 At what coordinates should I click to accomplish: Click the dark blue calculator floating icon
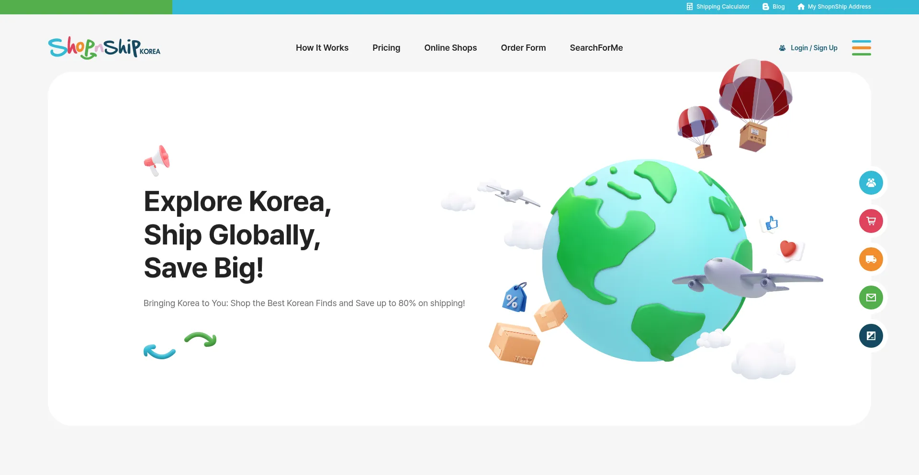(871, 336)
